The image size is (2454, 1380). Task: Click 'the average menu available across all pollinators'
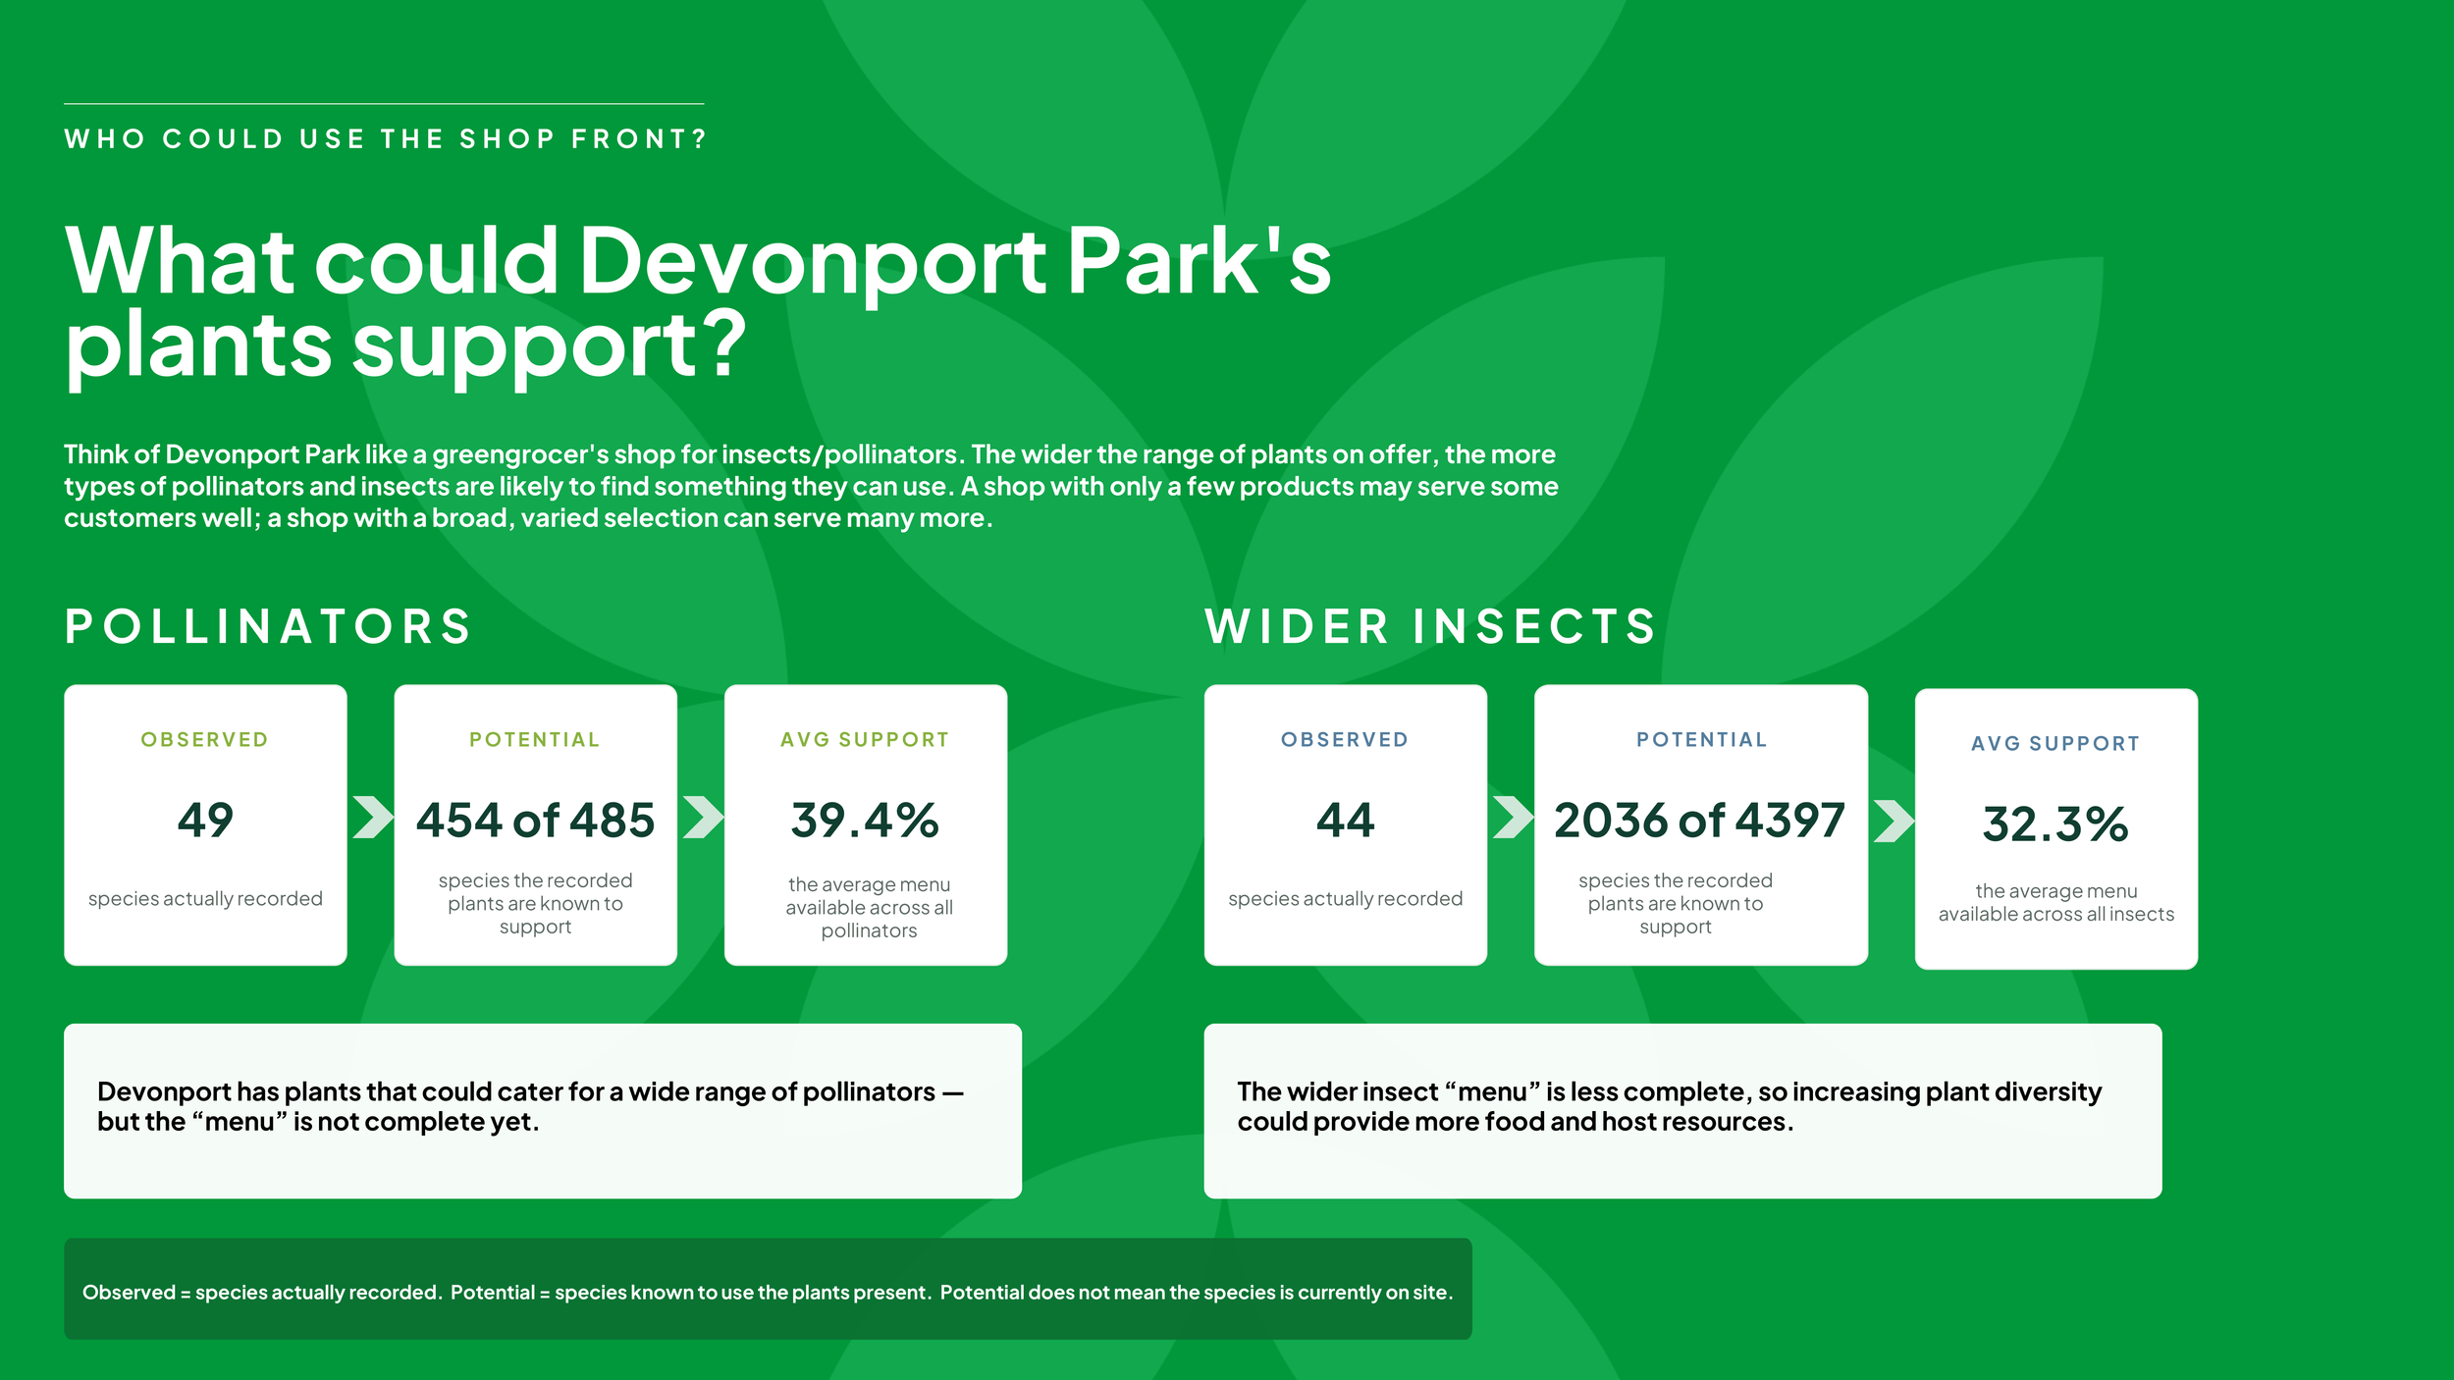coord(869,908)
